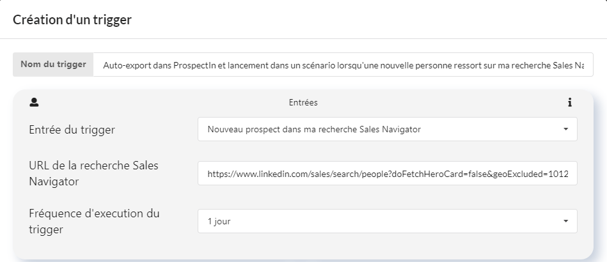The width and height of the screenshot is (607, 262).
Task: Open the Entrée du trigger dropdown
Action: [387, 129]
